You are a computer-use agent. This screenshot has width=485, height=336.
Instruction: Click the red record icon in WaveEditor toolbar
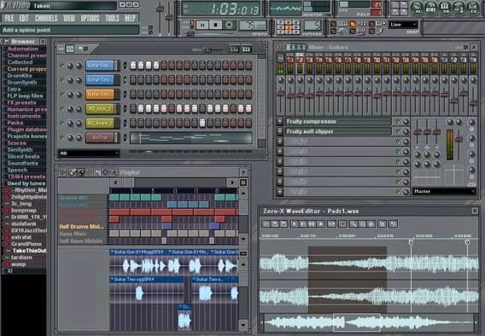(x=342, y=223)
